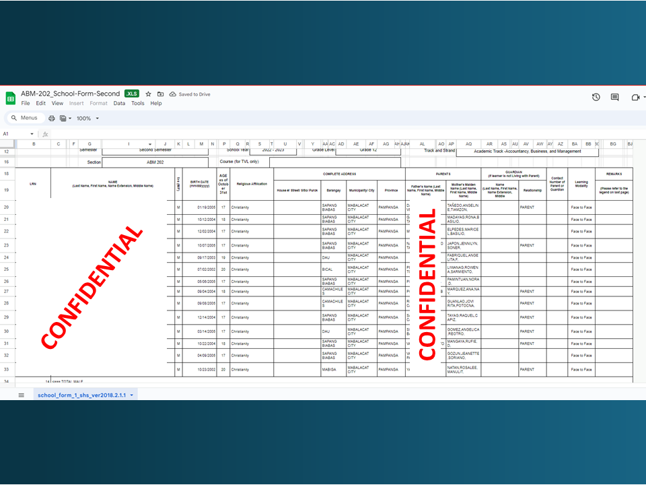
Task: Open the comments icon
Action: [614, 97]
